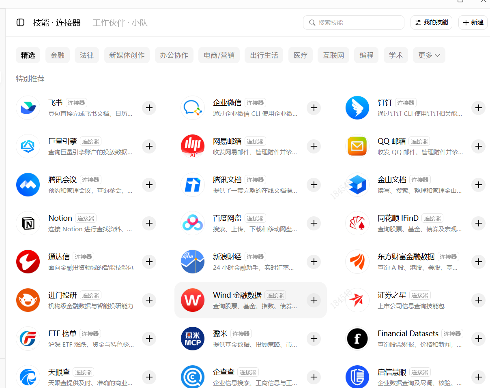The image size is (490, 388).
Task: Select the 法律 category tab
Action: pos(87,55)
